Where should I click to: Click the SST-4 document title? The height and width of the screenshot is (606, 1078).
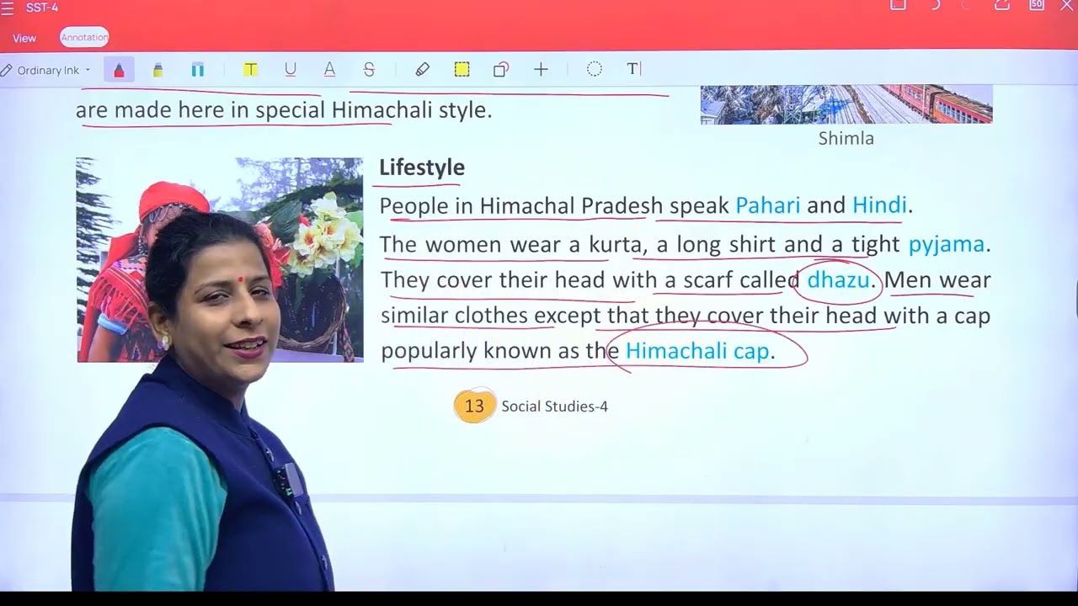pos(42,8)
